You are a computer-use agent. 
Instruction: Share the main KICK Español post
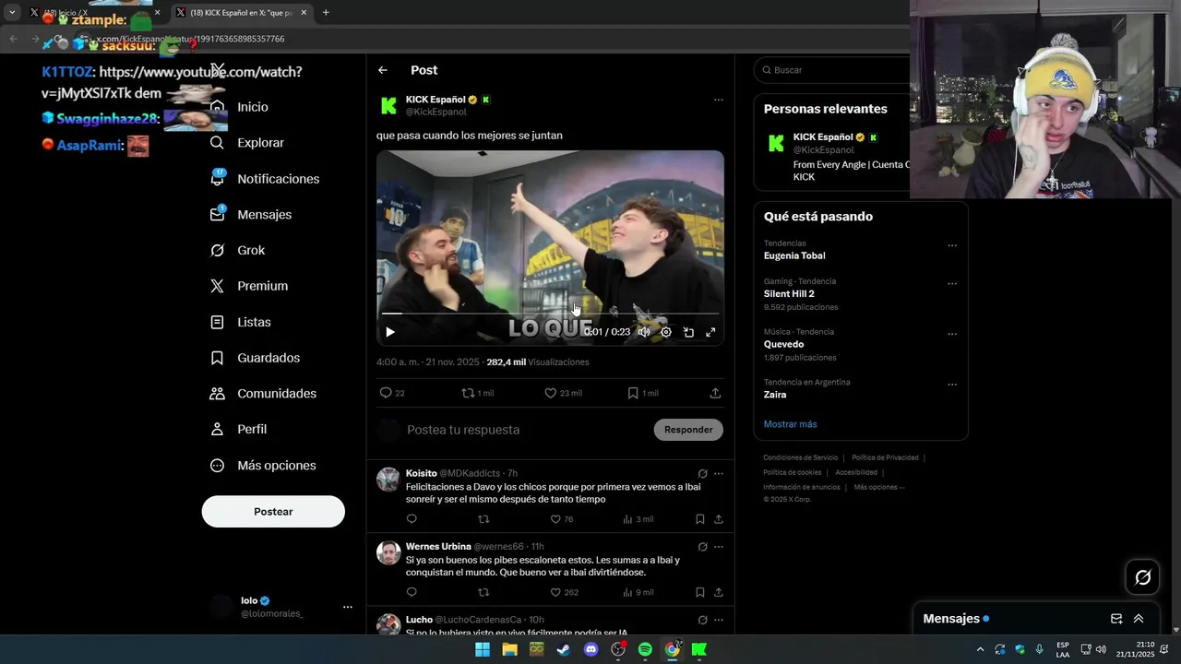[x=715, y=393]
